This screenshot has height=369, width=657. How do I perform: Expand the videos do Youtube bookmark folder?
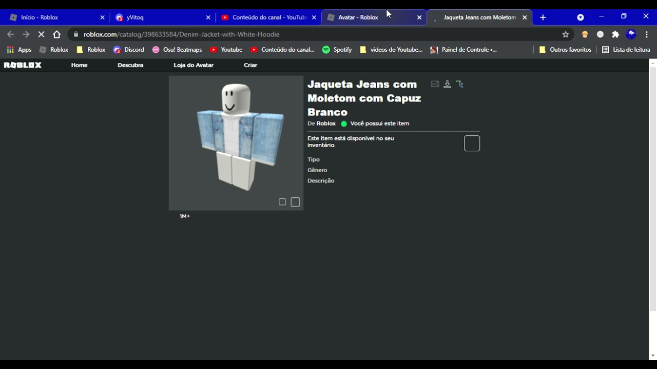(x=391, y=50)
